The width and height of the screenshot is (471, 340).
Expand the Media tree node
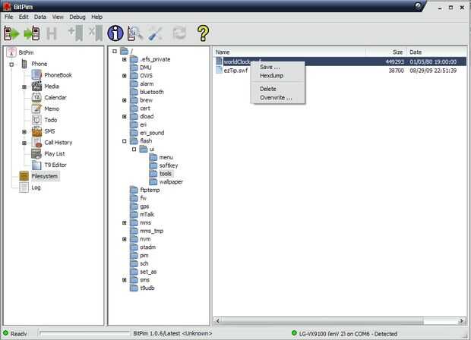(24, 87)
